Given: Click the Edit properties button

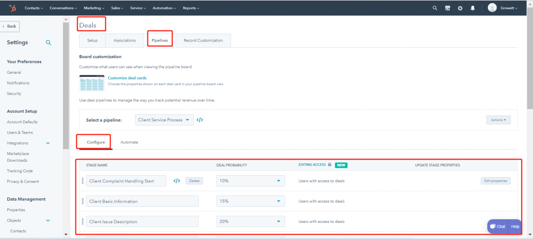Looking at the screenshot, I should 496,181.
